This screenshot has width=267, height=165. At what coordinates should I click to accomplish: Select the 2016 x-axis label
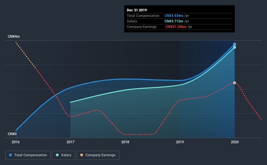click(x=16, y=142)
